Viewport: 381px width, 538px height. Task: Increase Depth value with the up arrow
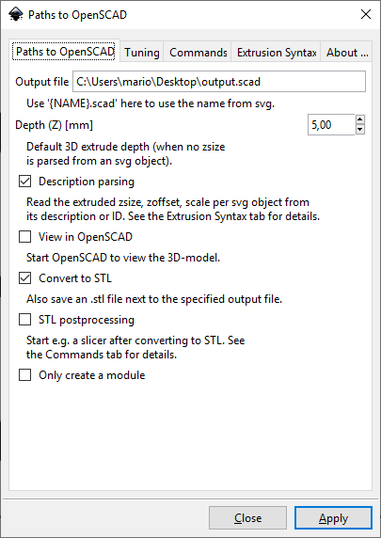pos(359,119)
